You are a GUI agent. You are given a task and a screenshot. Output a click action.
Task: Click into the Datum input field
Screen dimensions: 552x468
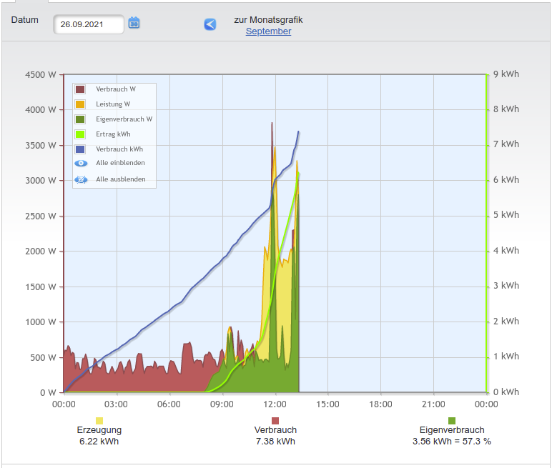88,24
